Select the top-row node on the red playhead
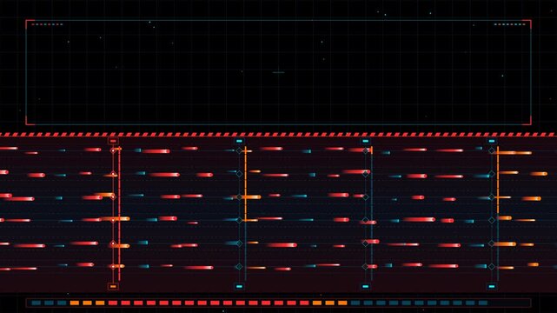 [x=113, y=150]
